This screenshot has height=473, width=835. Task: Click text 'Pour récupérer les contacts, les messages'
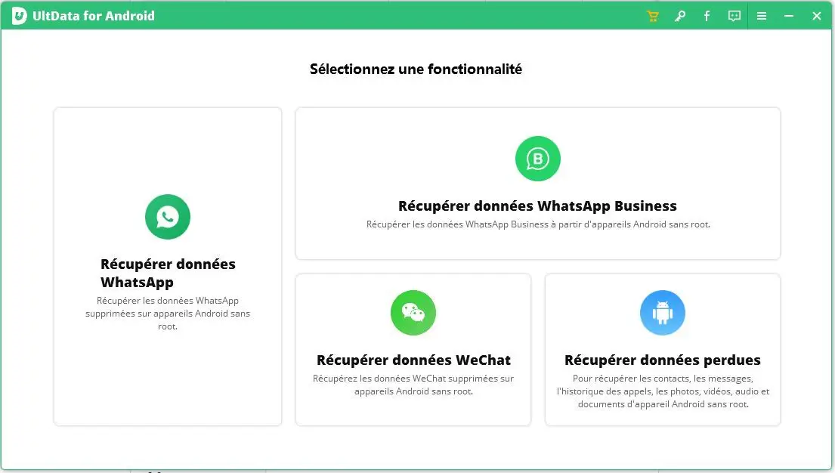(x=663, y=379)
